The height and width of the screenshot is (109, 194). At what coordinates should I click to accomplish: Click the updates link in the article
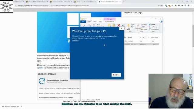click(x=40, y=68)
